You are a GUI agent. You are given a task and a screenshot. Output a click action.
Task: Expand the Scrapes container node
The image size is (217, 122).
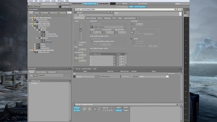35,46
